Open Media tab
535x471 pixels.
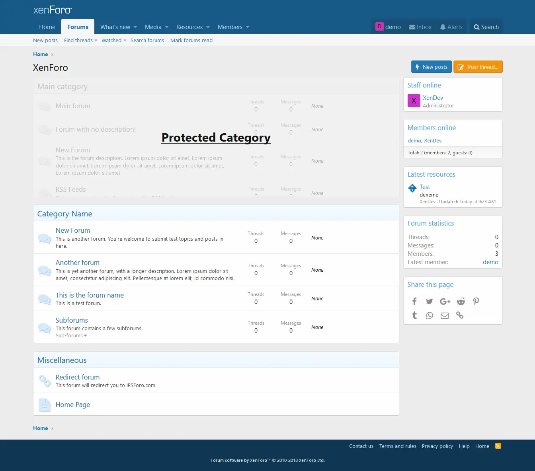pos(153,27)
